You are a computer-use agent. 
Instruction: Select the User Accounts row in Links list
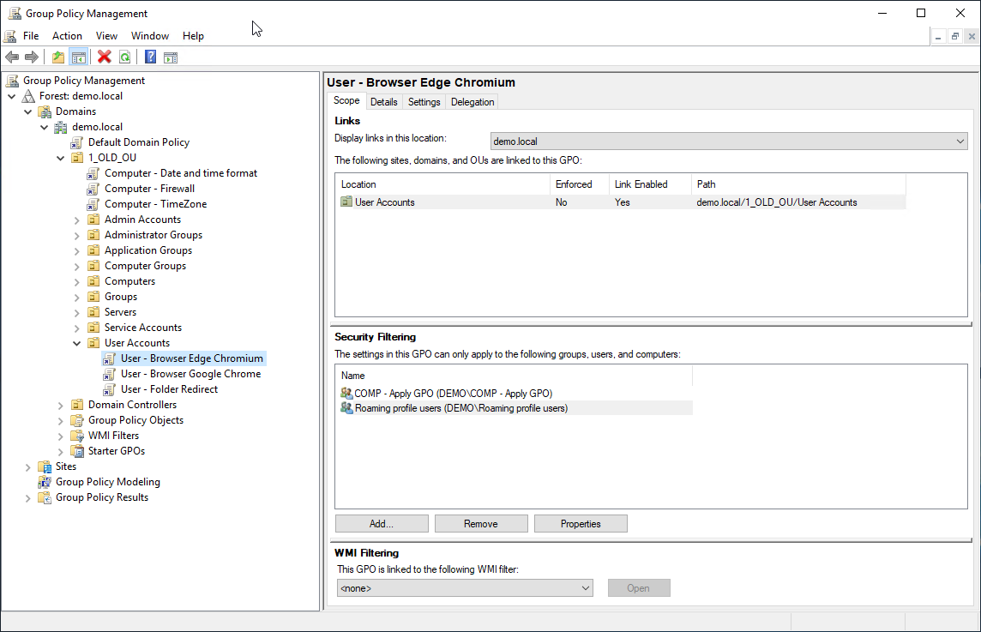click(x=384, y=202)
